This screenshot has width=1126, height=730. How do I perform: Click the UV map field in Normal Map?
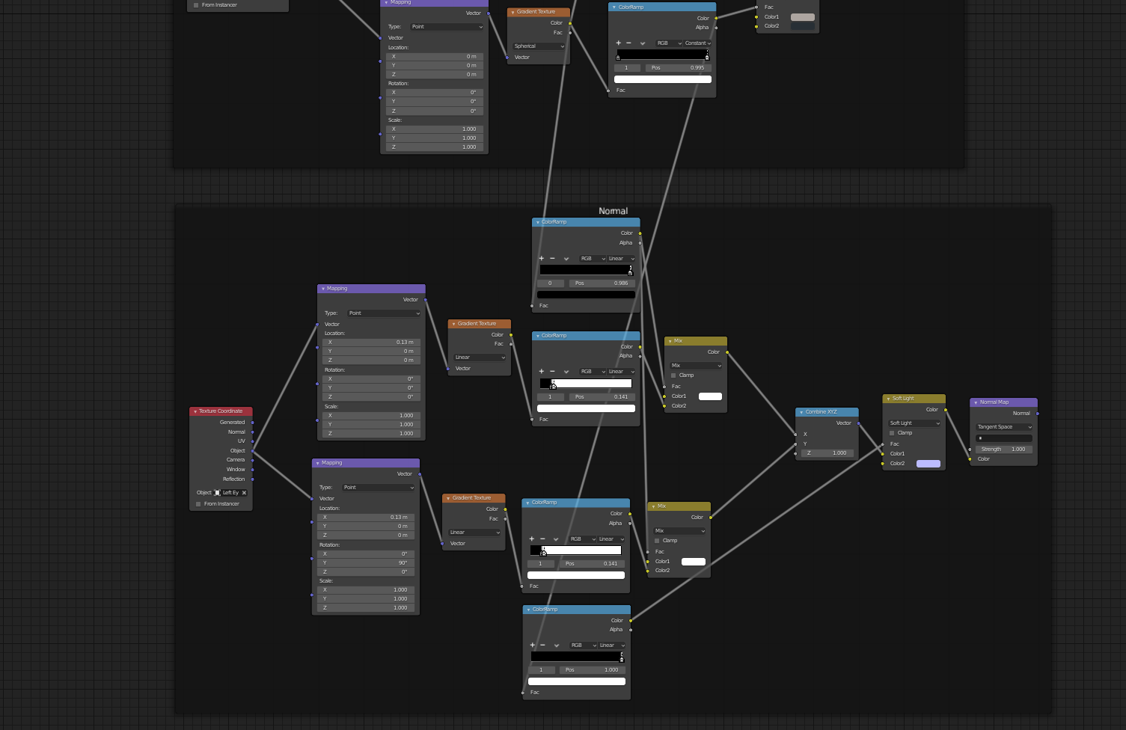(1004, 438)
